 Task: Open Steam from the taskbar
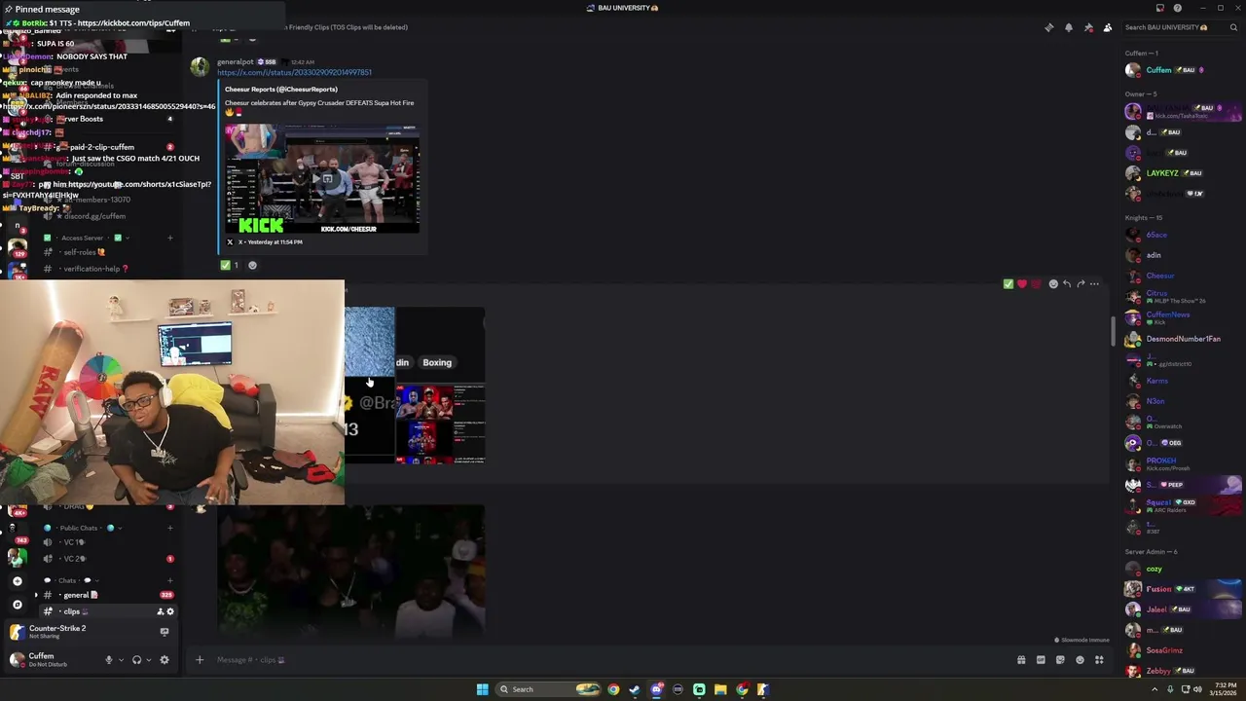635,689
